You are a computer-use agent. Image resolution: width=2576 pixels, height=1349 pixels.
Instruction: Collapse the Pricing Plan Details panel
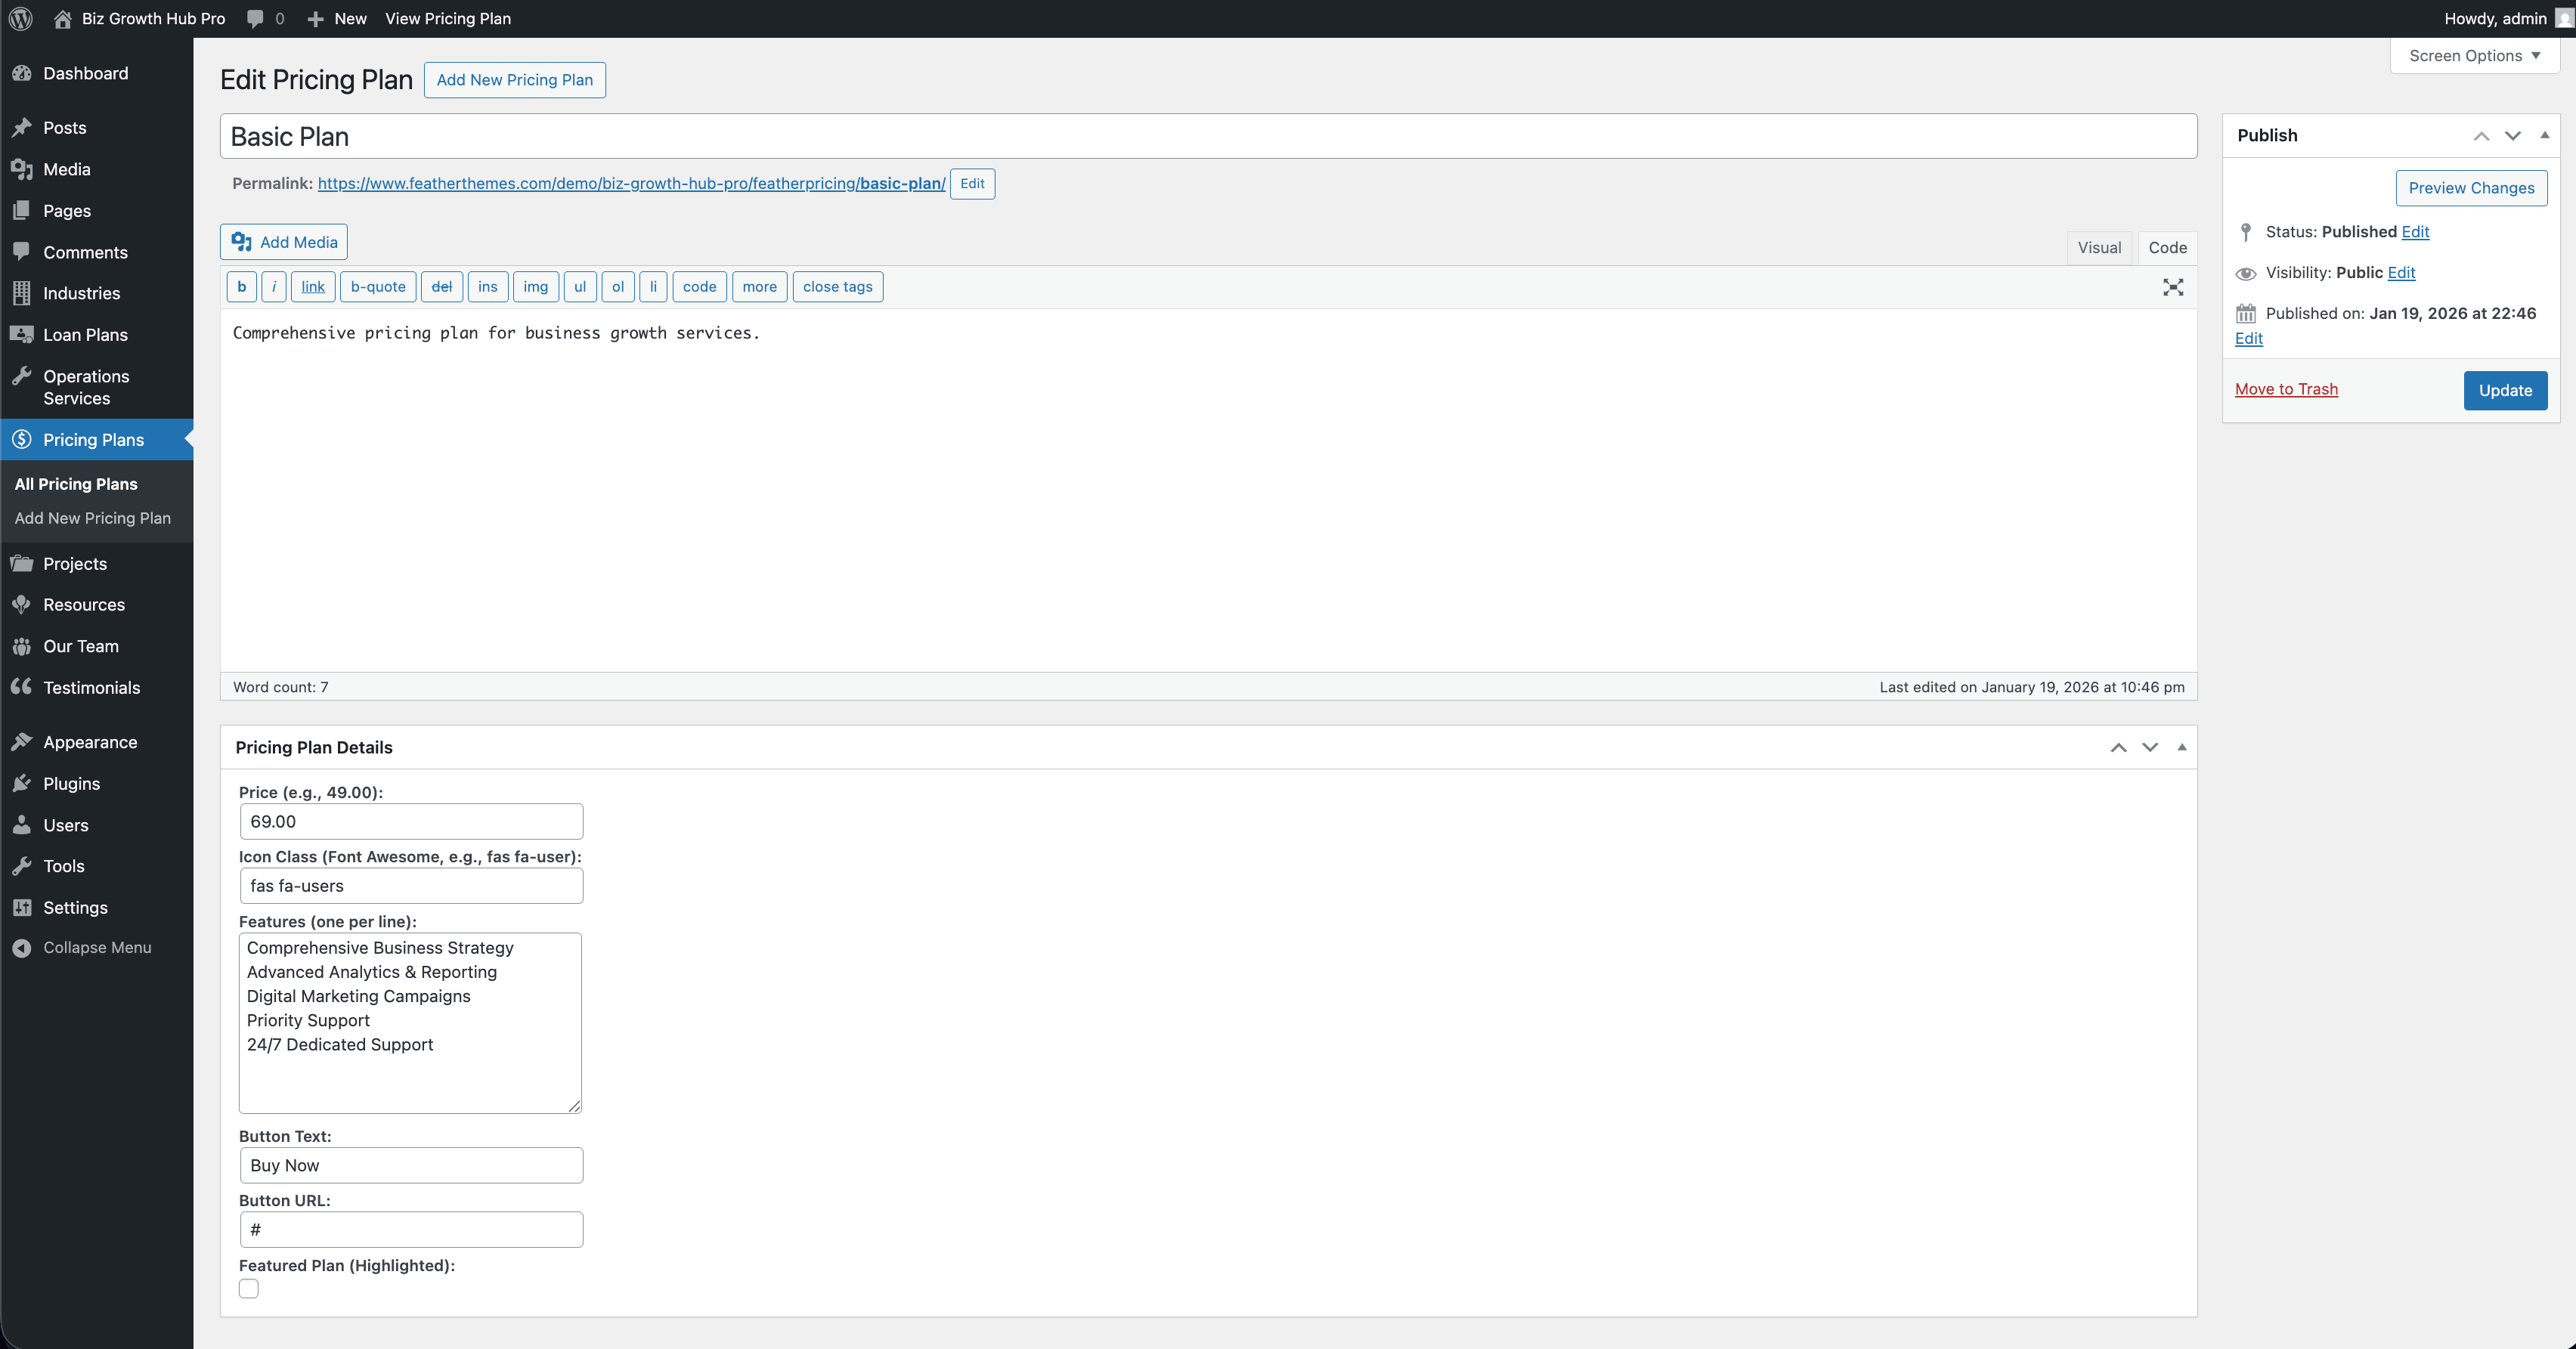(x=2182, y=747)
